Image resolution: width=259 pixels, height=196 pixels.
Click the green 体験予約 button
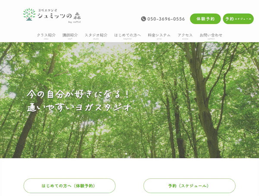[205, 19]
